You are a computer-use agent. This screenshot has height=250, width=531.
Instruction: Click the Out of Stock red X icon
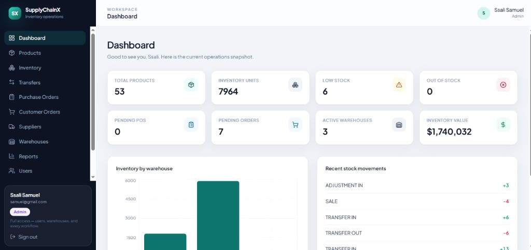(x=503, y=85)
